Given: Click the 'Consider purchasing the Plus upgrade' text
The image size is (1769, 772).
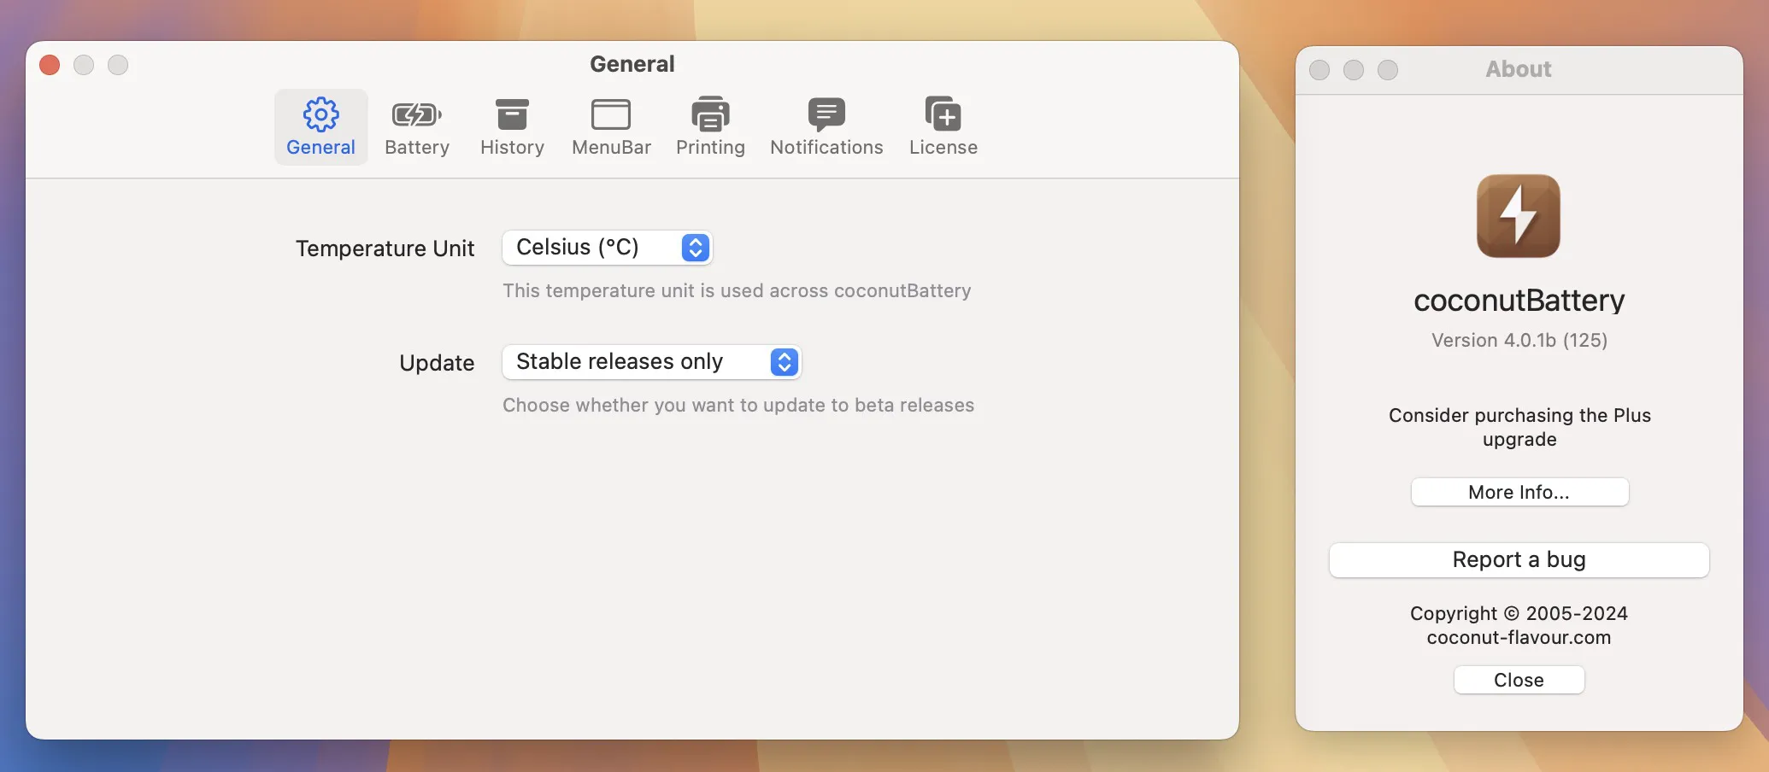Looking at the screenshot, I should click(1519, 427).
